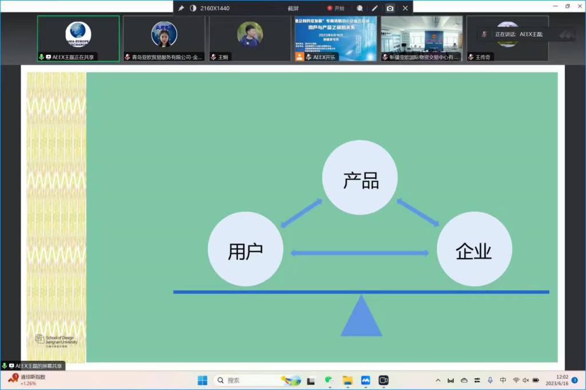Click the muted volume speaker icon

tap(525, 380)
